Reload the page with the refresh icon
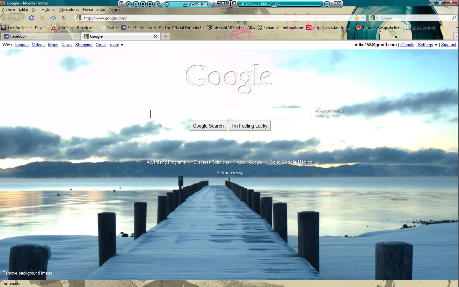 tap(31, 18)
